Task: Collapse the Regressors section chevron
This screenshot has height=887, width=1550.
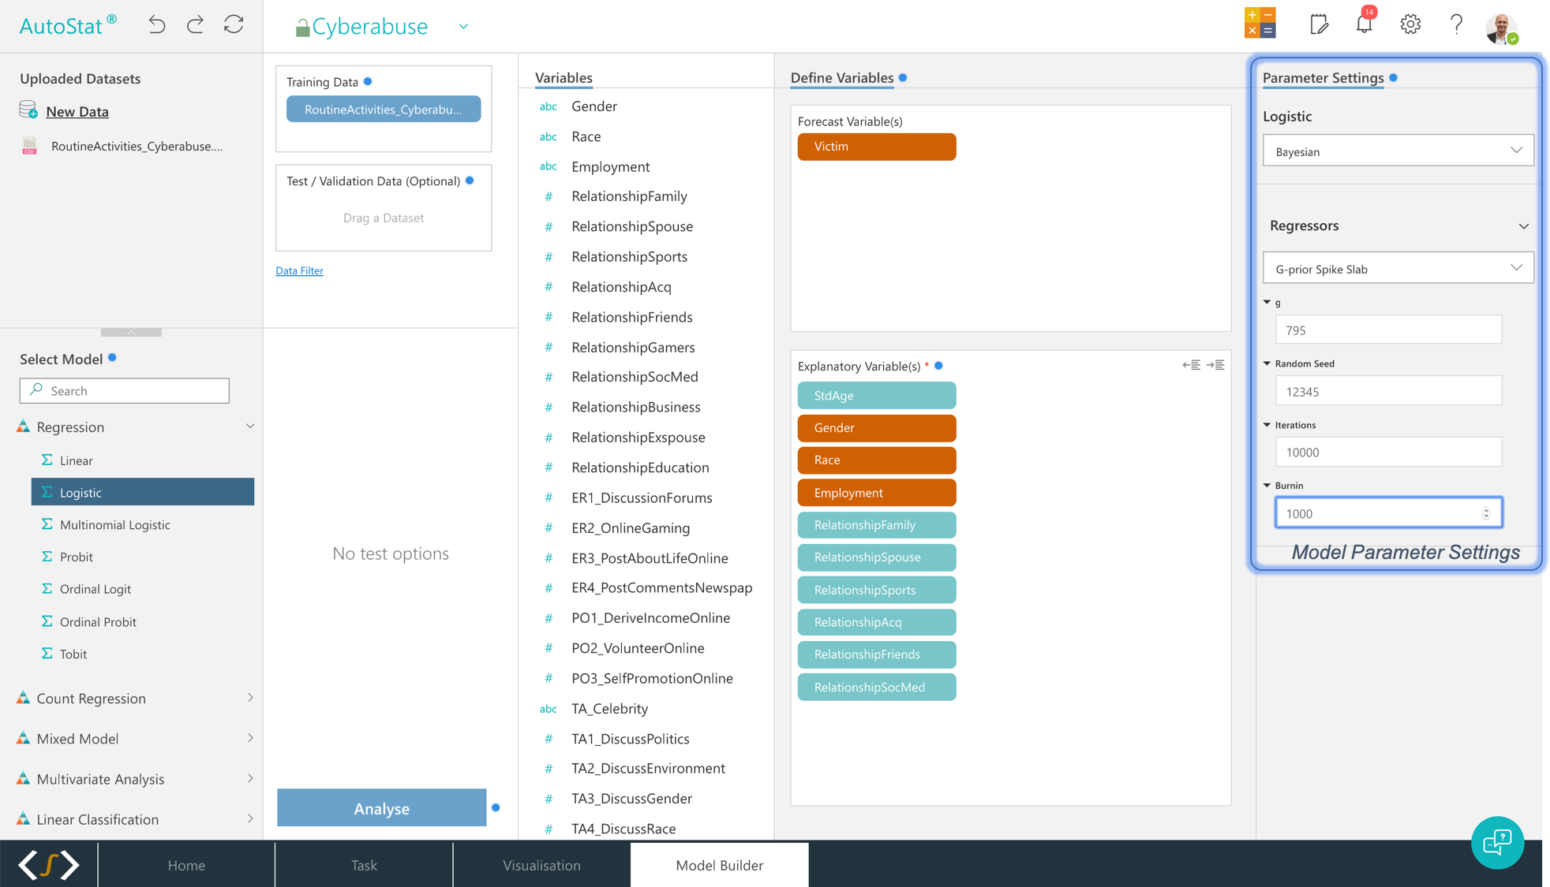Action: click(1523, 226)
